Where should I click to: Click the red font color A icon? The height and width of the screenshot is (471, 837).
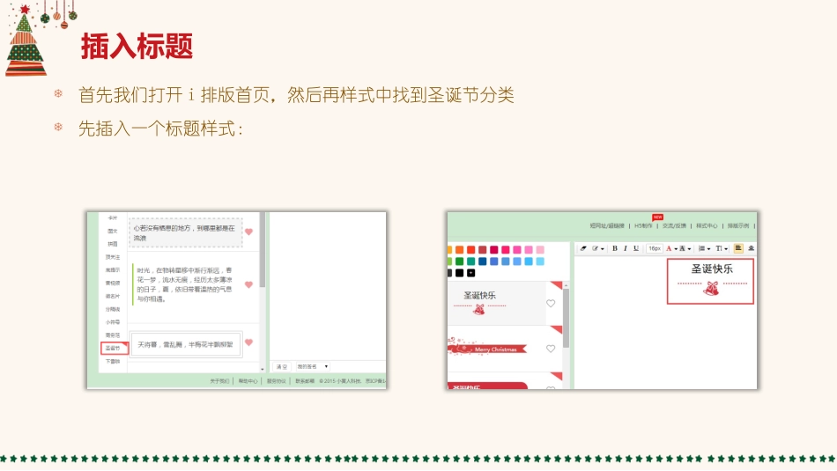[x=669, y=248]
